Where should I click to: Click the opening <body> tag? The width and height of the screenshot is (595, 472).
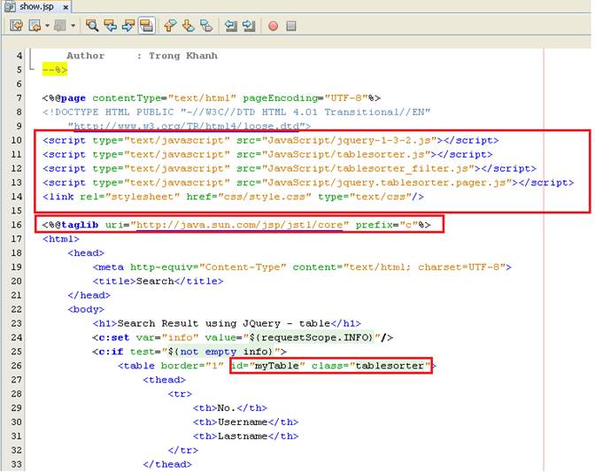(x=86, y=309)
